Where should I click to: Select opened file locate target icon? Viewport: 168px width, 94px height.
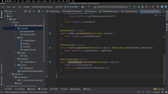point(25,11)
